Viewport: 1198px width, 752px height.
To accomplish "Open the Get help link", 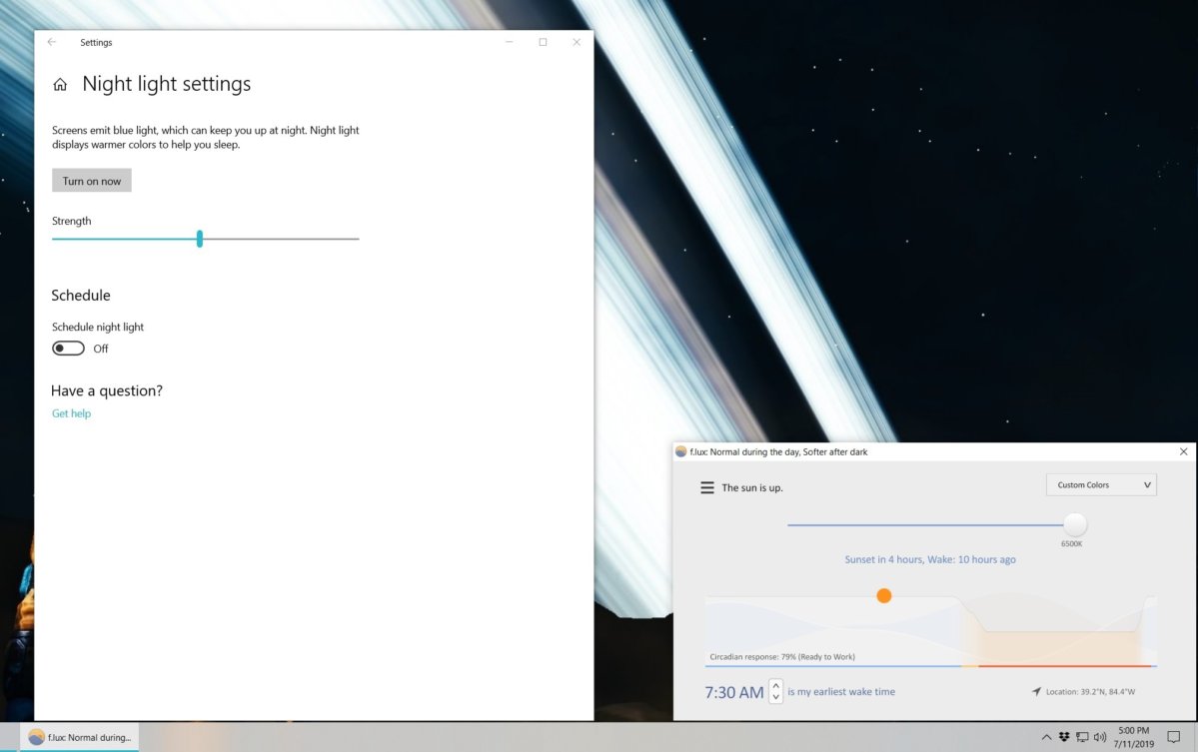I will tap(71, 413).
